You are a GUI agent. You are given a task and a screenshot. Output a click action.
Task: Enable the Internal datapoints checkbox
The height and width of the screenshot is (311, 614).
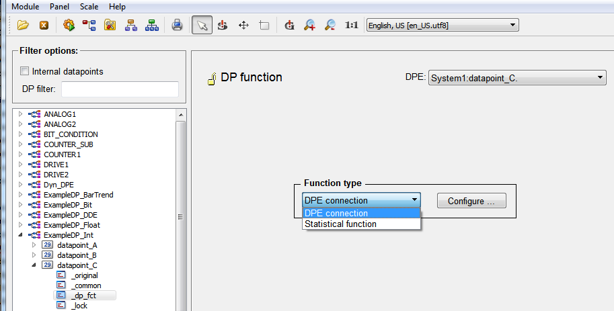coord(25,71)
